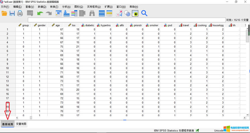Select the group column header
Image resolution: width=250 pixels, height=133 pixels.
point(24,25)
